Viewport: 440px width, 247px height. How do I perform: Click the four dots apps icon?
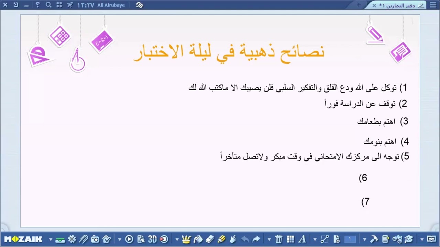[59, 5]
